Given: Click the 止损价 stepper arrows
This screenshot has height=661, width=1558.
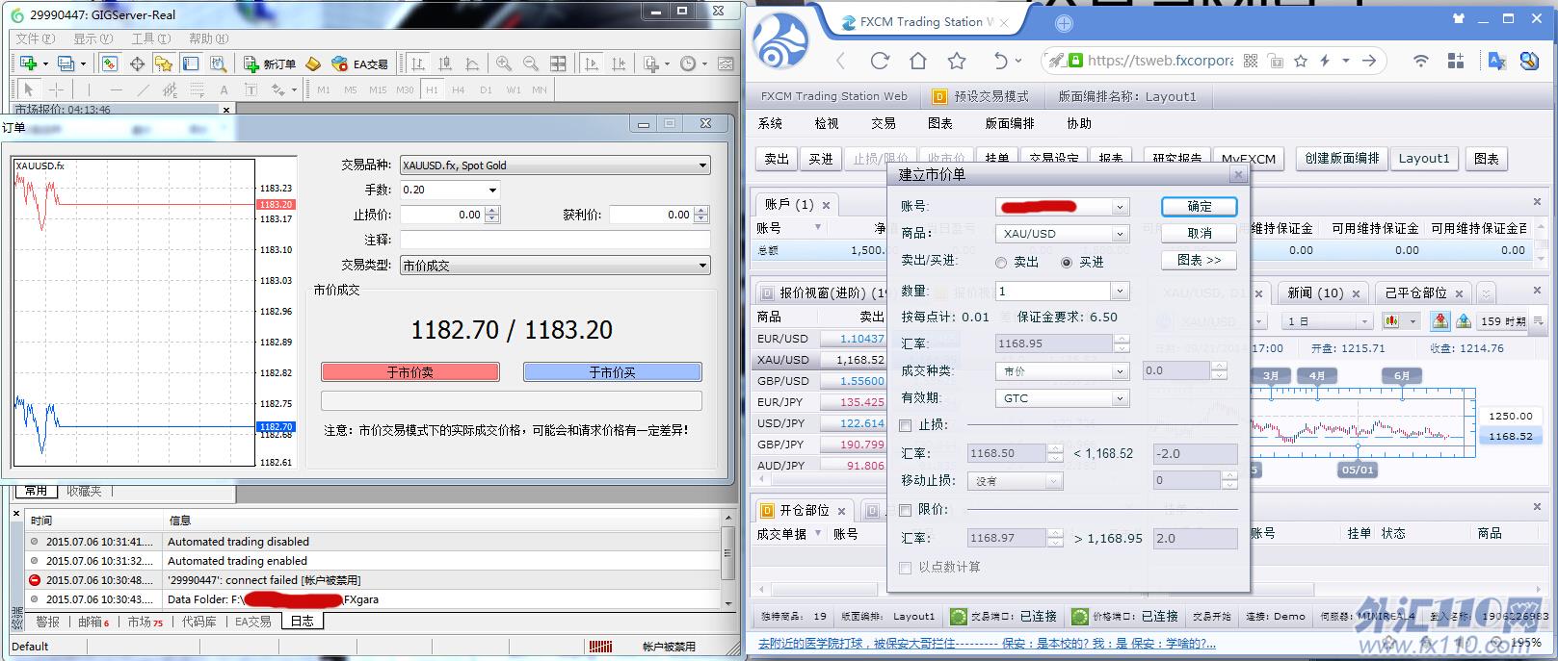Looking at the screenshot, I should [492, 215].
